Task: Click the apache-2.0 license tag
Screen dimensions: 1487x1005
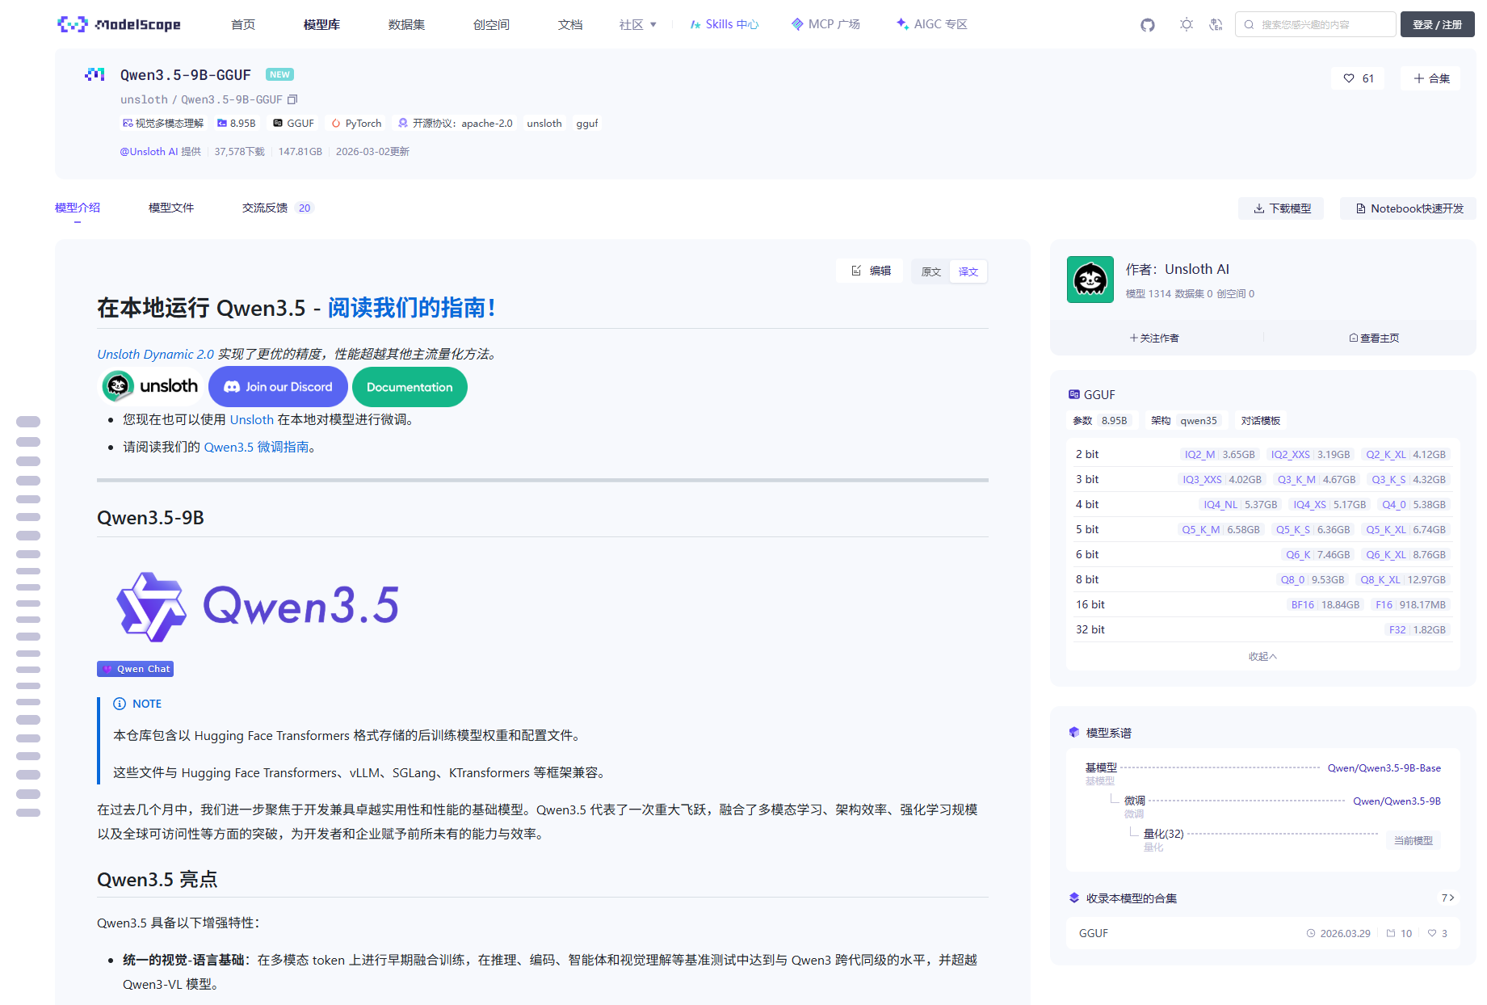Action: 455,124
